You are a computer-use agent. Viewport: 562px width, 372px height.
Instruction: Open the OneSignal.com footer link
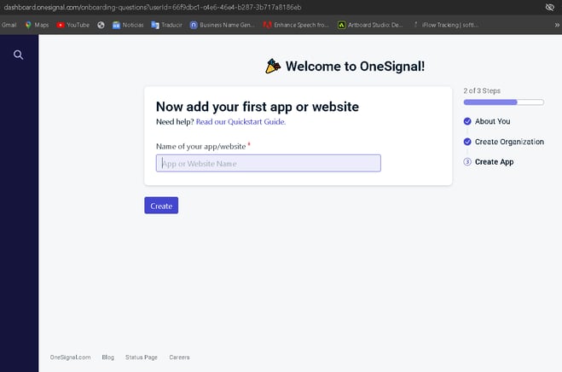pos(70,357)
